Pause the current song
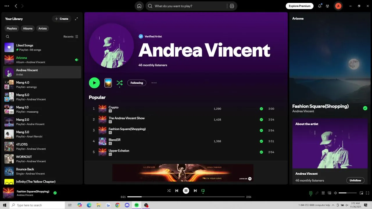Screen dimensions: 372x209 (x=186, y=191)
